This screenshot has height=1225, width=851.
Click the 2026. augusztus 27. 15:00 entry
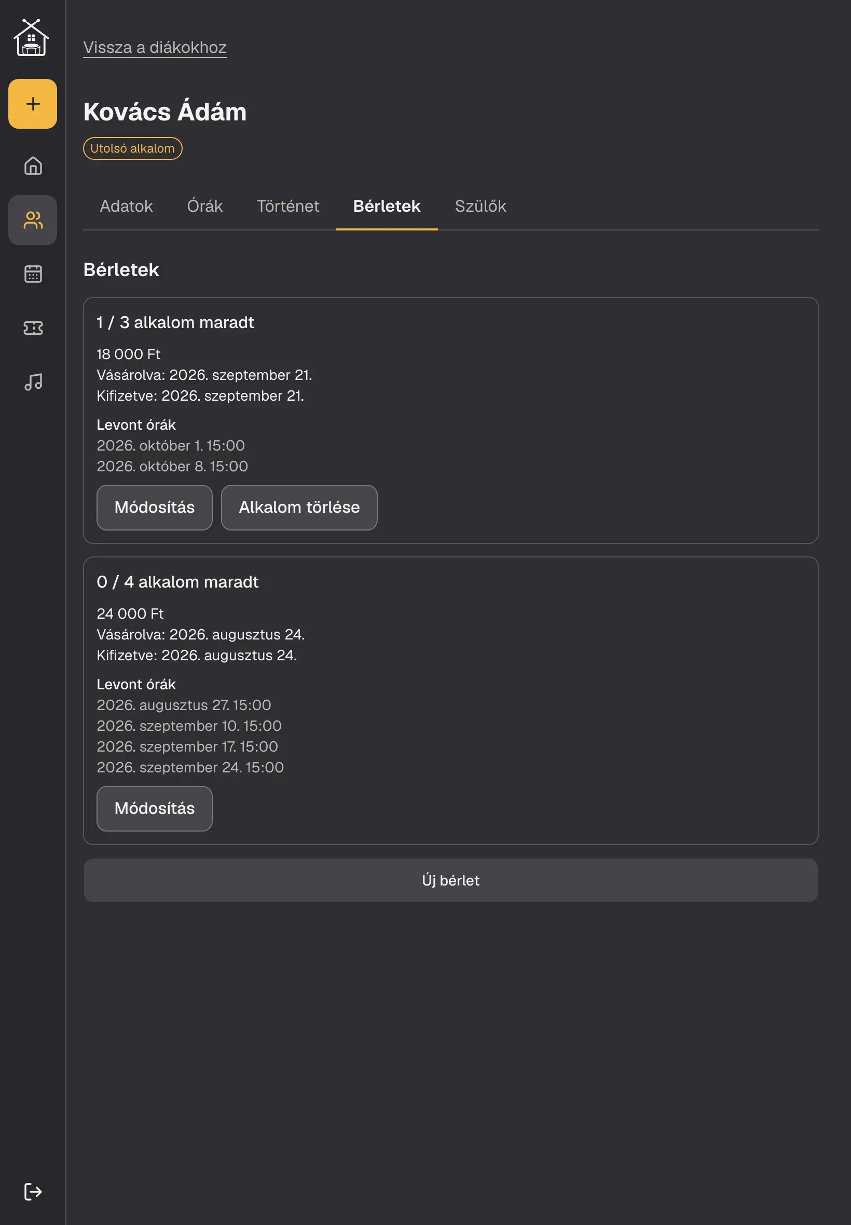(184, 705)
